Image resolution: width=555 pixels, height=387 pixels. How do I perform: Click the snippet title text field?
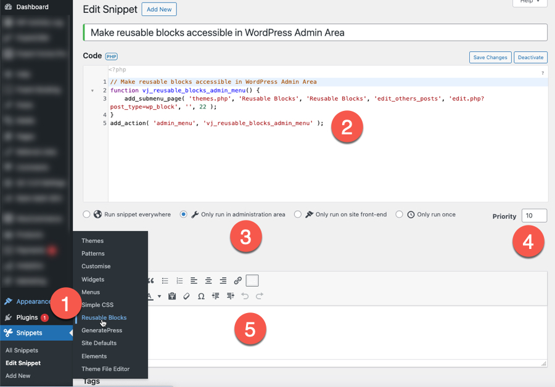tap(315, 32)
